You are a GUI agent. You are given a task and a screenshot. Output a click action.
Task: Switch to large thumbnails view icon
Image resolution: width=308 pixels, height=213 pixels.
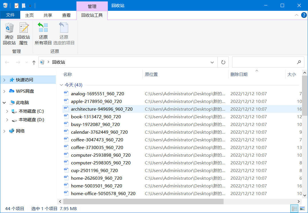pyautogui.click(x=302, y=209)
